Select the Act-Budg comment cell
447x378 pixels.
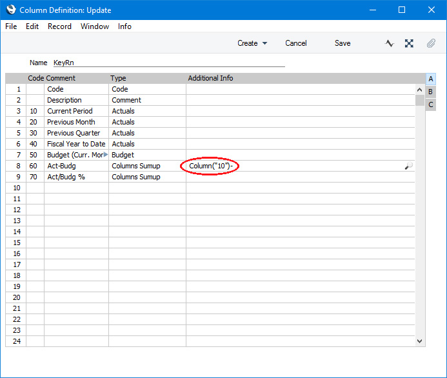click(x=76, y=166)
